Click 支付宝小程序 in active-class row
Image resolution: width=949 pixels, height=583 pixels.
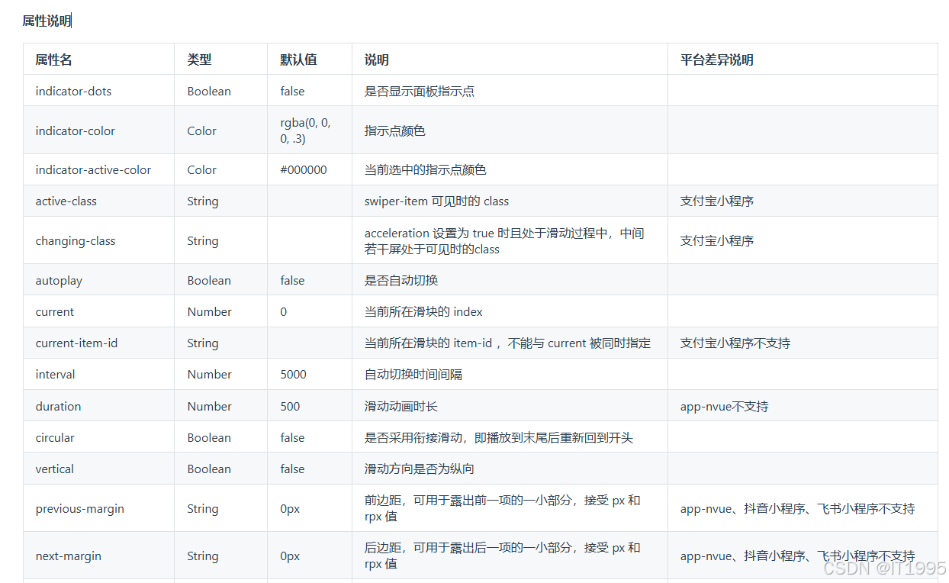coord(717,201)
